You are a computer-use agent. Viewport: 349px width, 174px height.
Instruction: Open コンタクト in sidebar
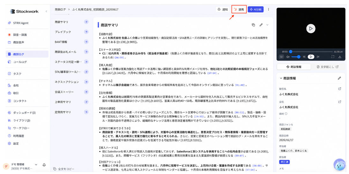tap(27, 101)
